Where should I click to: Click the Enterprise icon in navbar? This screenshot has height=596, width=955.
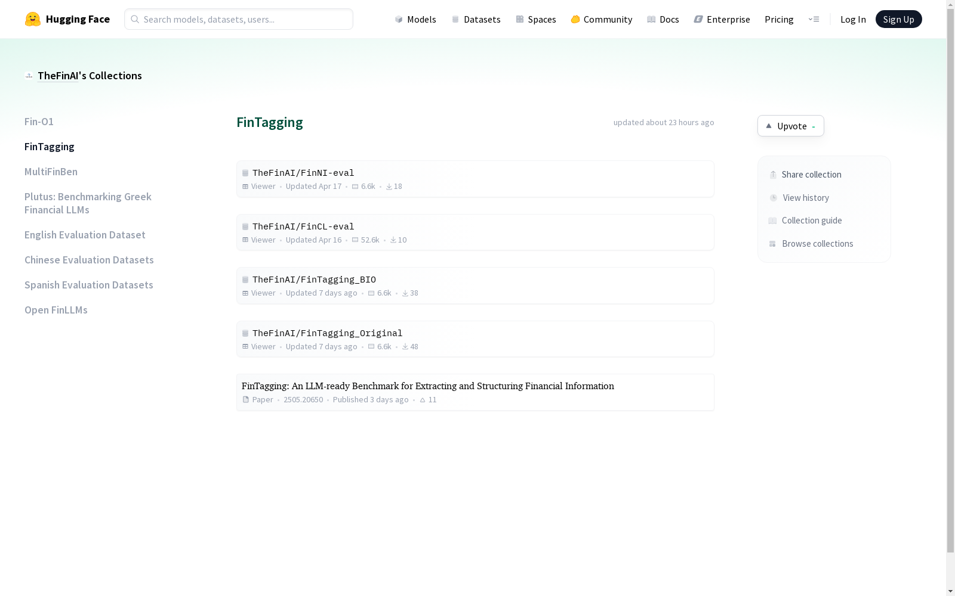(x=698, y=19)
